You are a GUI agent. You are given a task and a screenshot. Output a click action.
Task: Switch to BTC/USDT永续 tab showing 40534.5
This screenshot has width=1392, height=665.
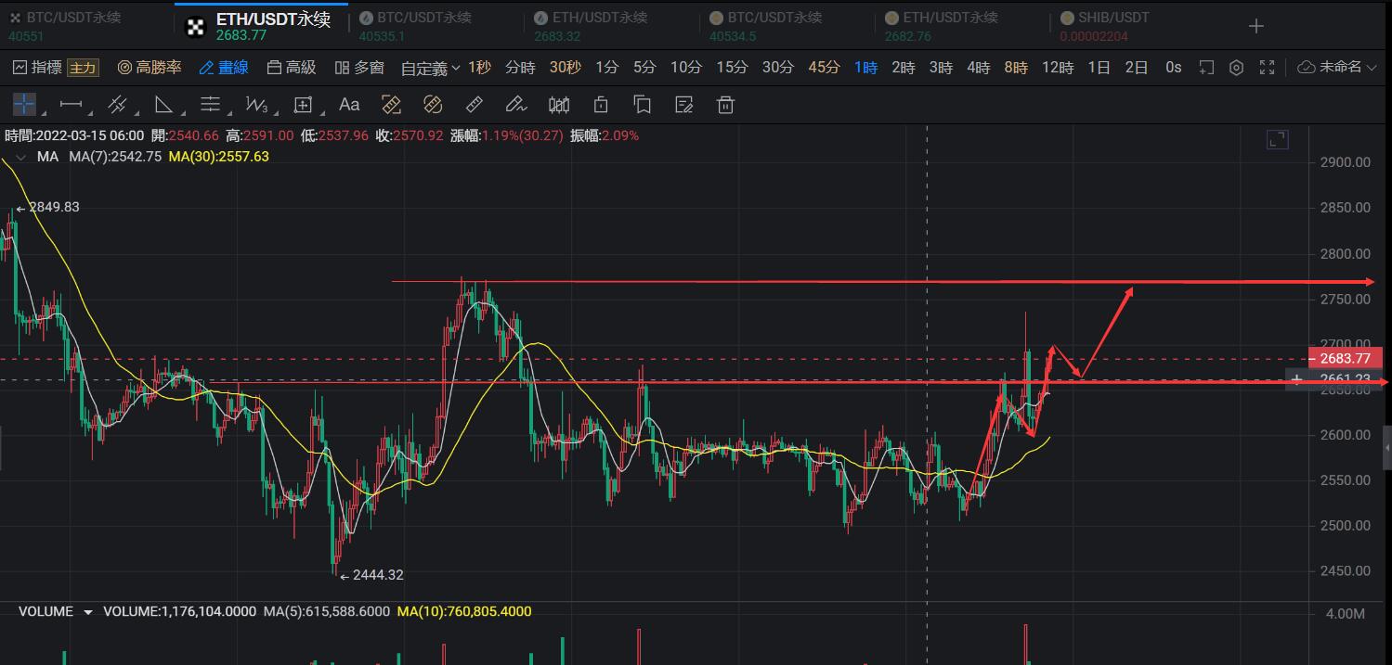(x=787, y=26)
